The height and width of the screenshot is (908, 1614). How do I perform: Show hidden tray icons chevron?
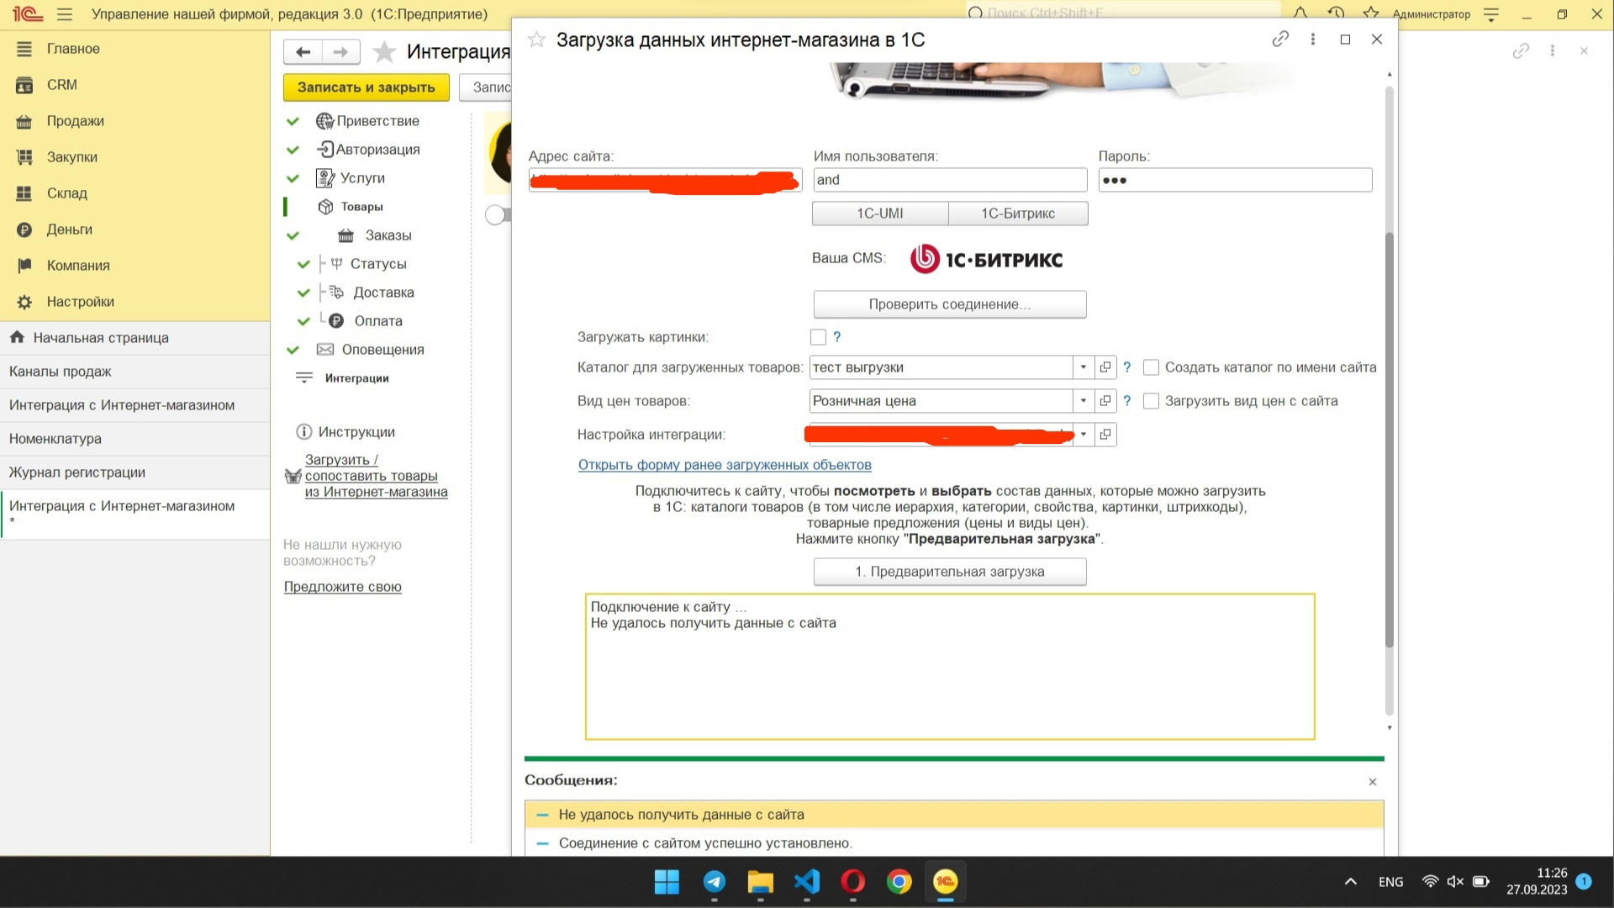point(1351,882)
